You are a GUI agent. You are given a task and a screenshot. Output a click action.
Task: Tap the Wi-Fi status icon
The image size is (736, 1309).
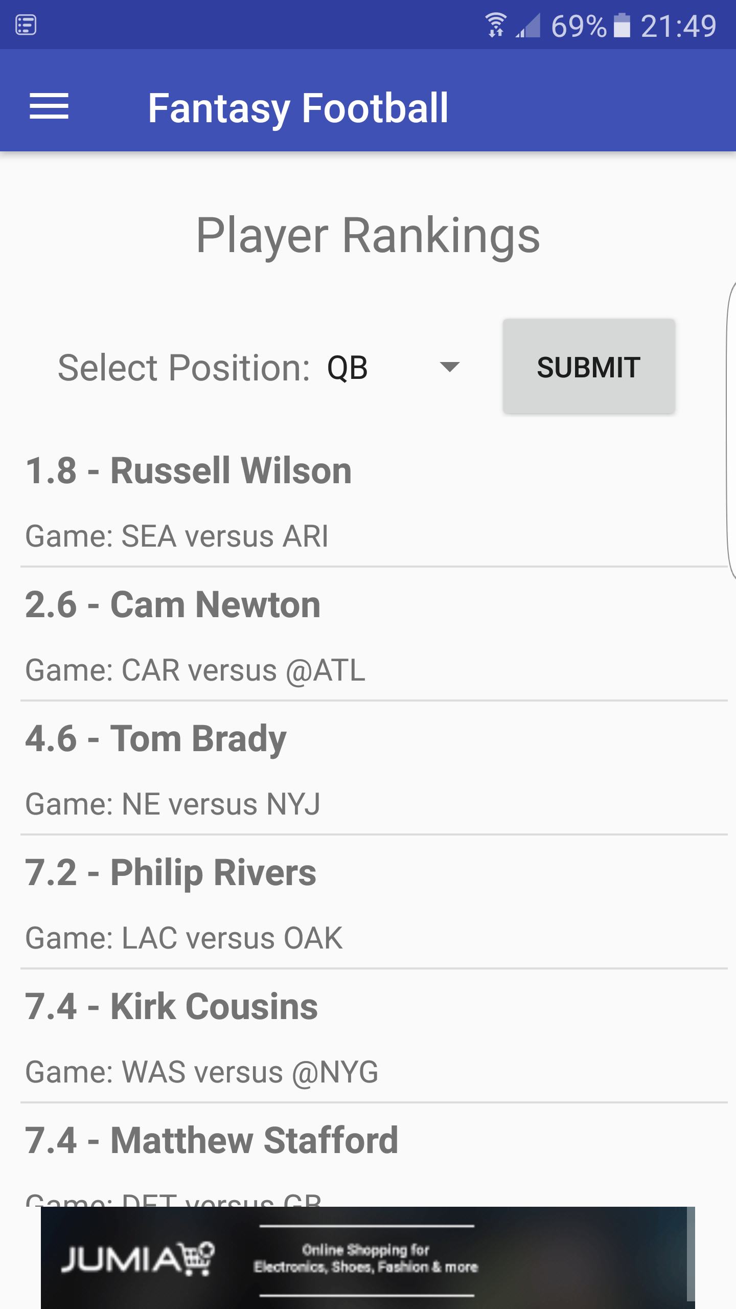pyautogui.click(x=496, y=25)
